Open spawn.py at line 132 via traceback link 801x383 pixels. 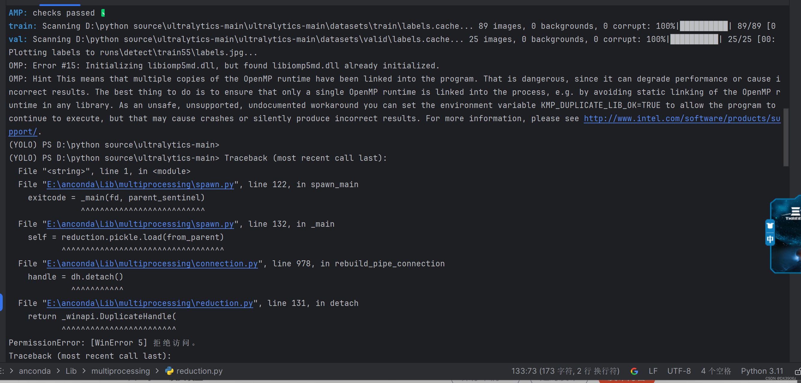pyautogui.click(x=140, y=224)
